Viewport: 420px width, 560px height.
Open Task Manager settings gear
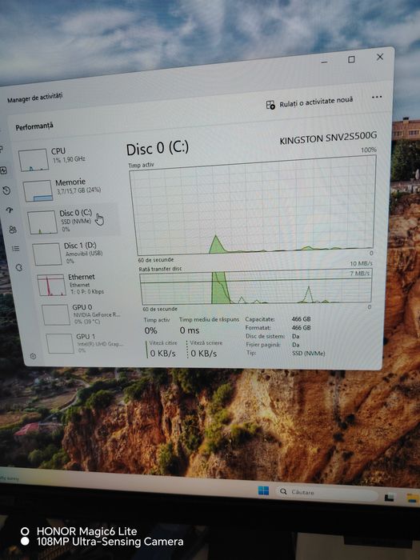click(x=33, y=356)
